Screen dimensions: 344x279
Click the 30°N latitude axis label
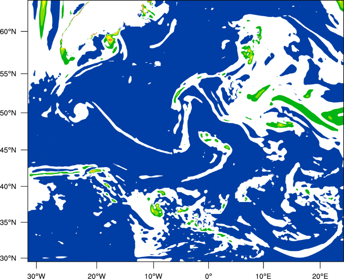[x=8, y=258]
